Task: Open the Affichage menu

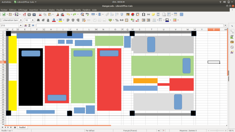Action: click(22, 10)
